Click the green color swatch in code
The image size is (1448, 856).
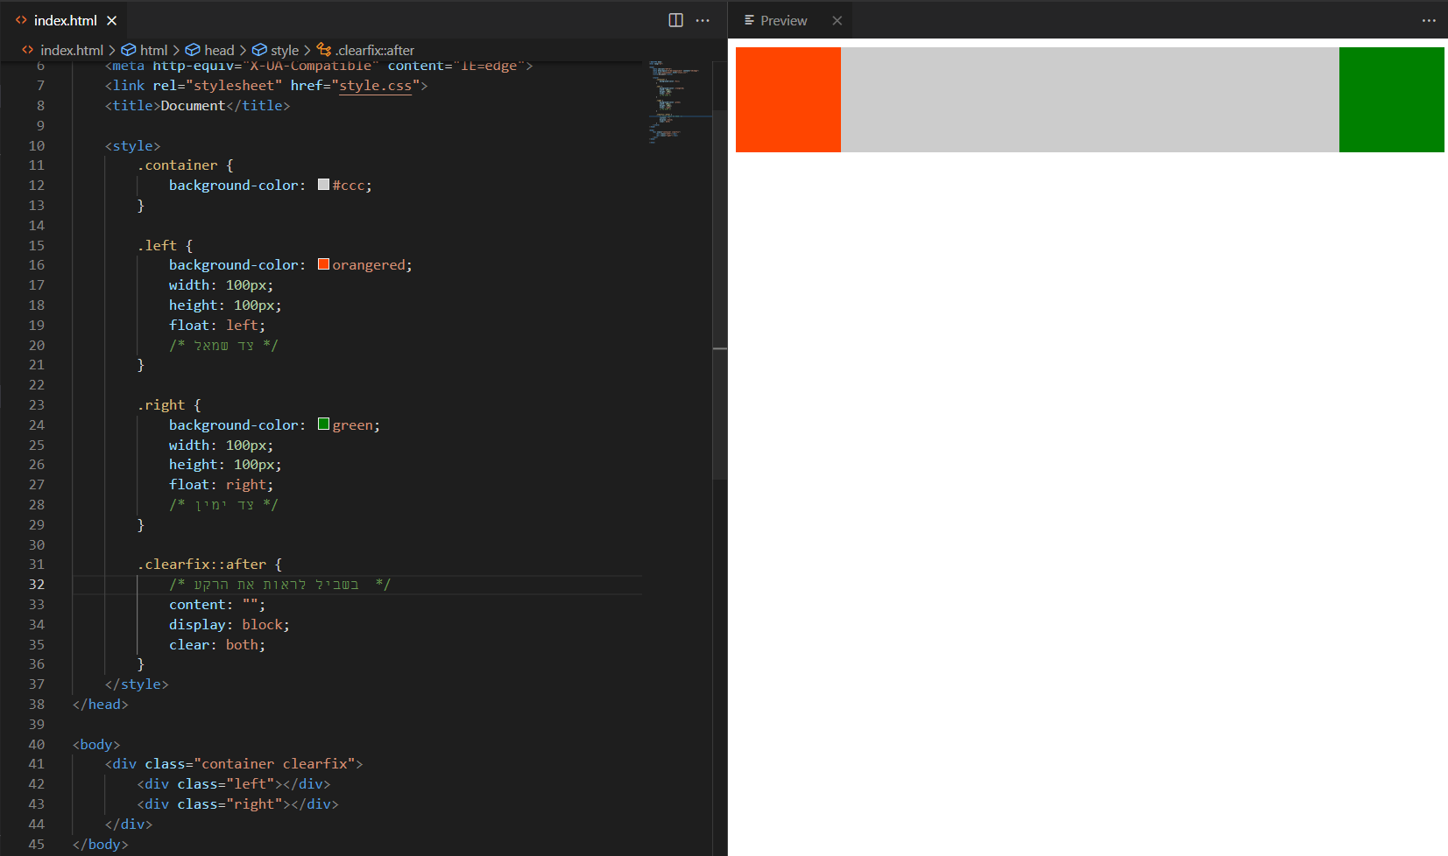tap(323, 424)
